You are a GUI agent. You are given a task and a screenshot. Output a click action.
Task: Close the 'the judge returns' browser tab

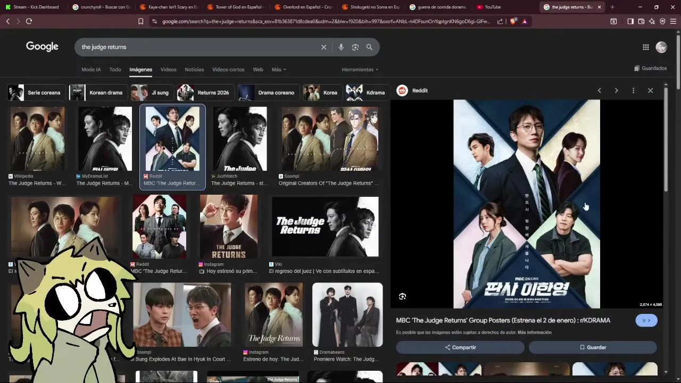[x=599, y=7]
